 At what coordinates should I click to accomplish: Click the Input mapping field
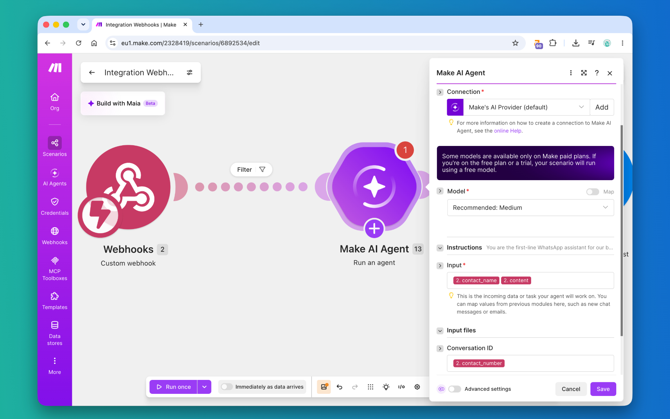click(530, 280)
